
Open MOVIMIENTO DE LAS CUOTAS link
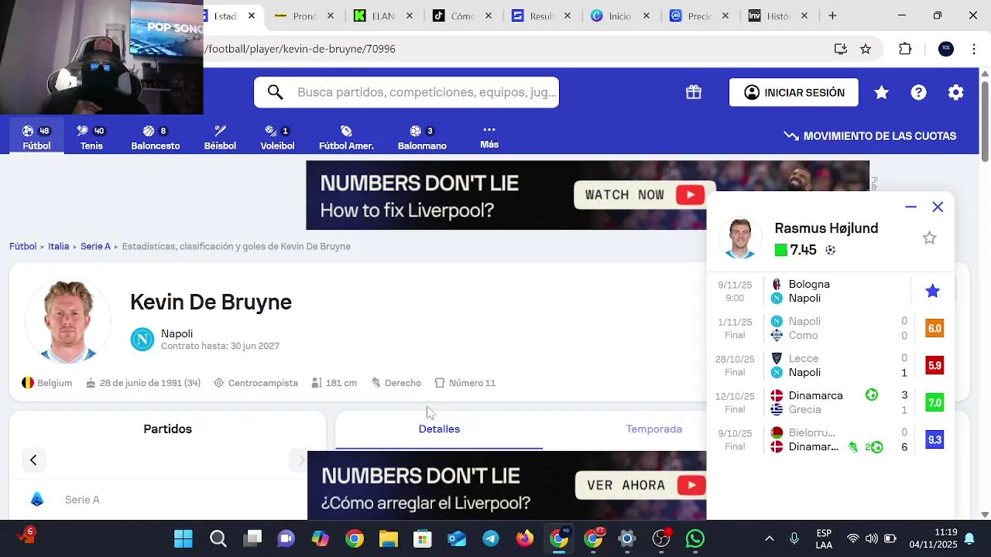870,136
